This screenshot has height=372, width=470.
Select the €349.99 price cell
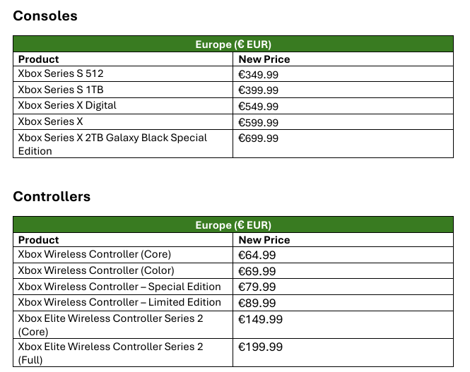[343, 74]
